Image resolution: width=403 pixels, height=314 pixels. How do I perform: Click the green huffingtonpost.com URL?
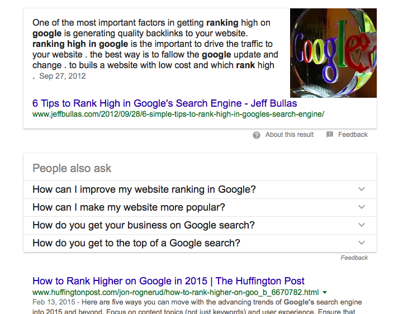(x=176, y=292)
